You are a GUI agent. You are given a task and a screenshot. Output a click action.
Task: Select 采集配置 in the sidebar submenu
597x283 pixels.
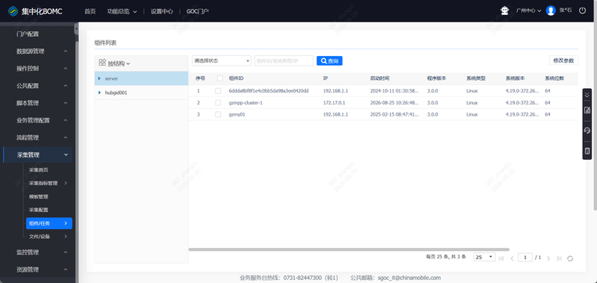(39, 210)
